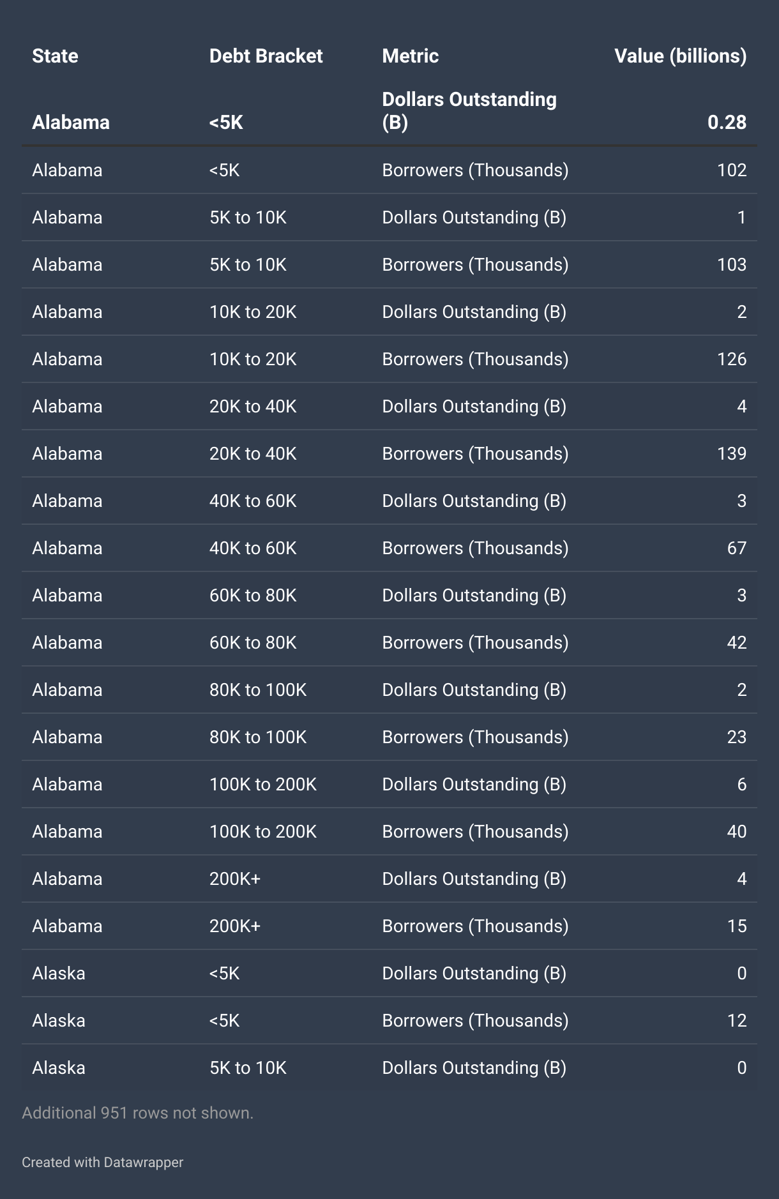Click the State column header
Viewport: 779px width, 1199px height.
pos(55,56)
